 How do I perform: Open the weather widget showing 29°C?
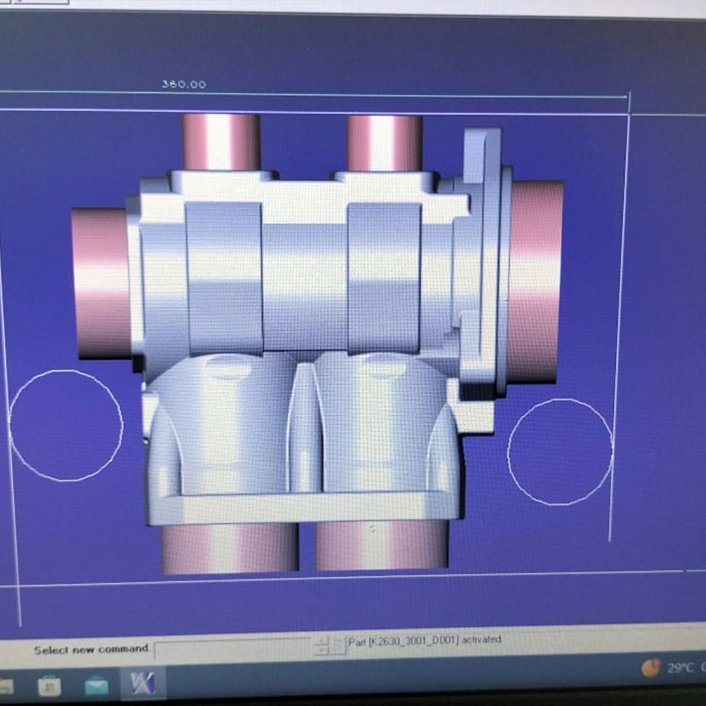point(673,667)
